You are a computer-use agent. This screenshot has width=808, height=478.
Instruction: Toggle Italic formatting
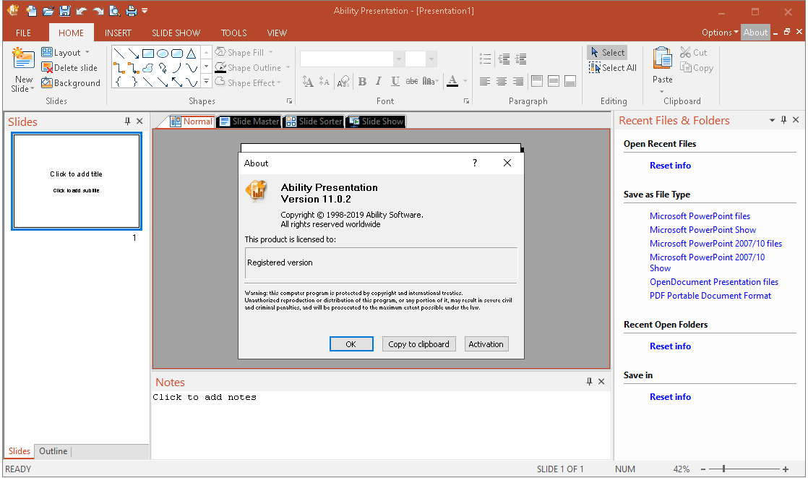coord(378,81)
